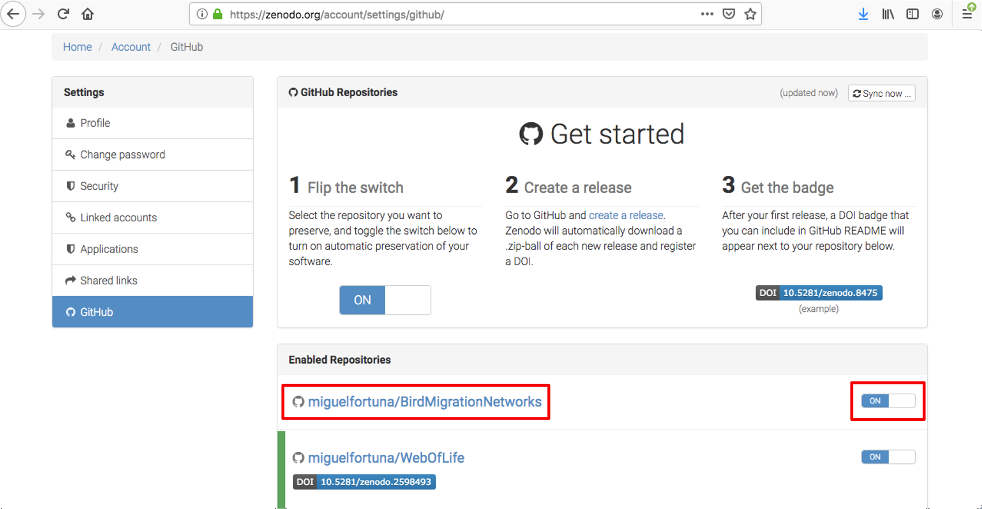The height and width of the screenshot is (509, 982).
Task: Open the browser hamburger menu
Action: (968, 14)
